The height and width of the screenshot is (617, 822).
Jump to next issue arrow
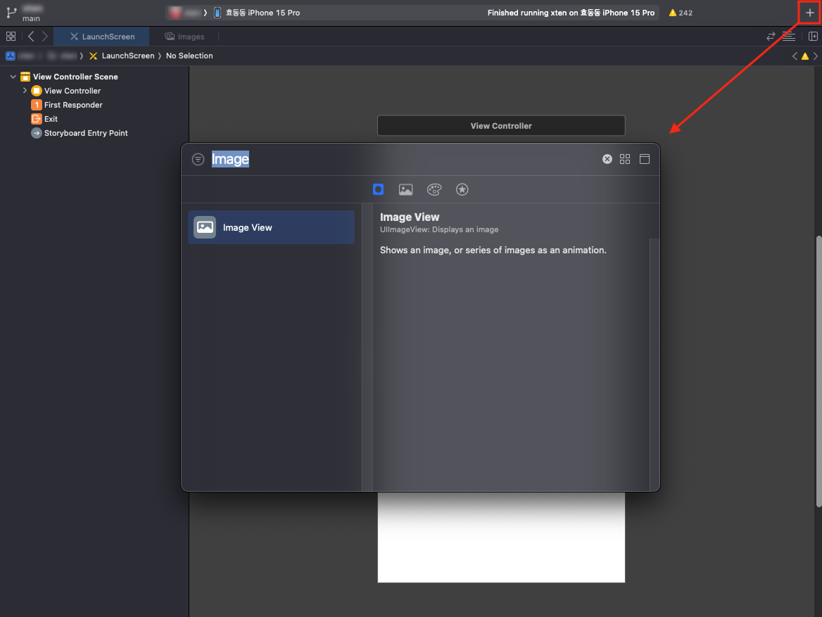click(815, 56)
